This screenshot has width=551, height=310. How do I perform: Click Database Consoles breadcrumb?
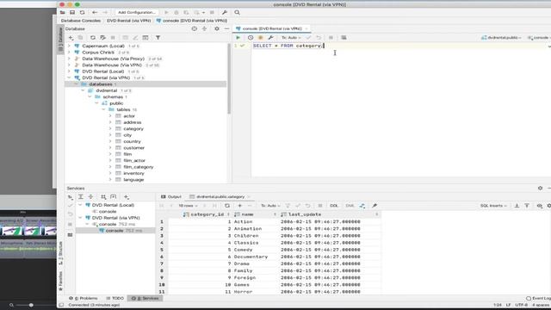pos(80,21)
